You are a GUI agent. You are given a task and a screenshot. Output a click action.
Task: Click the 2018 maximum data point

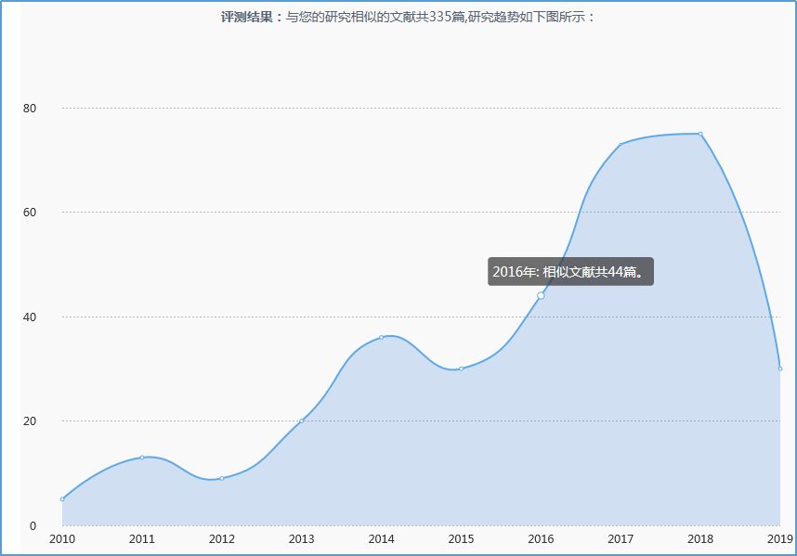coord(700,134)
